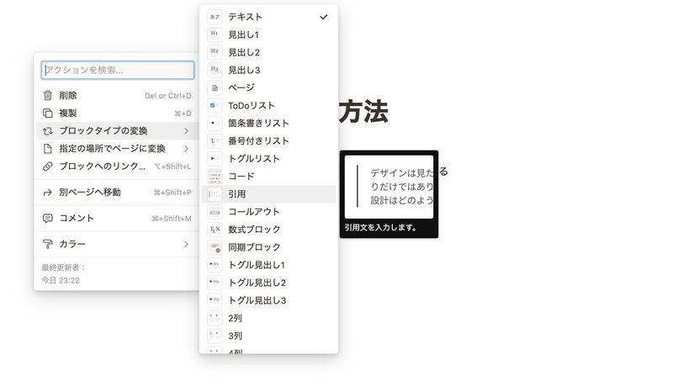Click the page heading text 方法

[363, 112]
